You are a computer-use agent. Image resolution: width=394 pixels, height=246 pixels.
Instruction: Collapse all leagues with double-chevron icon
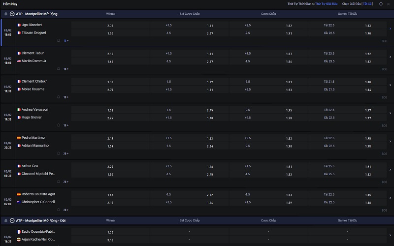388,4
